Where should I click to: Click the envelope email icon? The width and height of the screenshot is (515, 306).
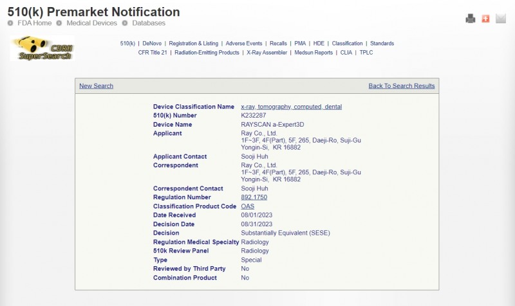pos(501,19)
